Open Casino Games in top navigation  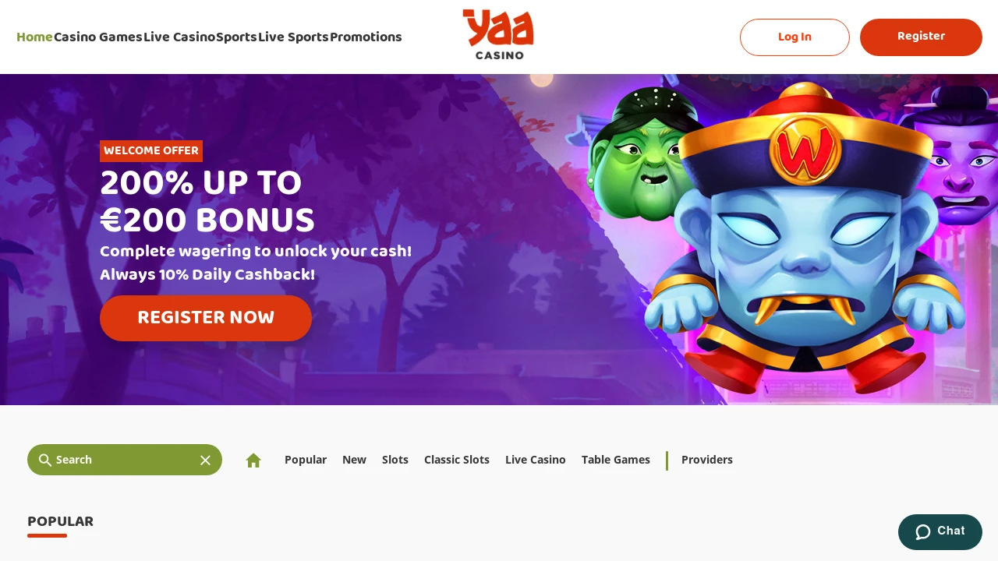98,37
